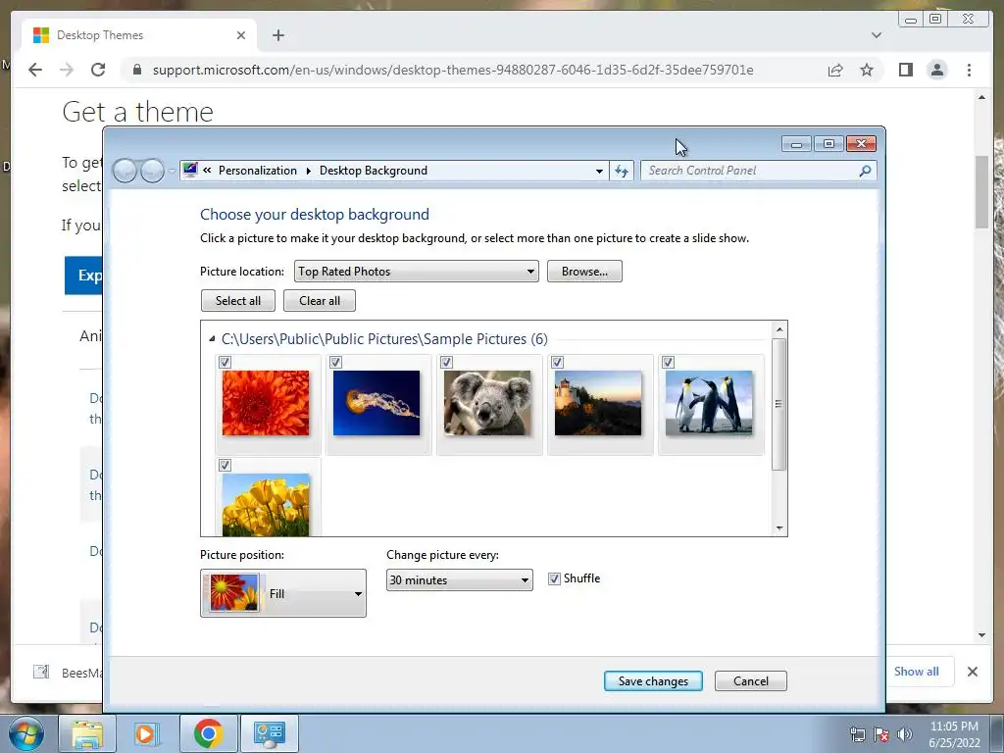
Task: Uncheck the red chrysanthemum picture
Action: 225,363
